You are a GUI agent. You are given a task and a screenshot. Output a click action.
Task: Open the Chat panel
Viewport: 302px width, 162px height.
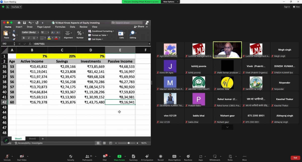pyautogui.click(x=104, y=156)
